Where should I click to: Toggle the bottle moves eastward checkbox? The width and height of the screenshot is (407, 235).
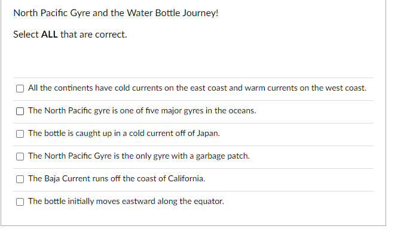[x=20, y=202]
